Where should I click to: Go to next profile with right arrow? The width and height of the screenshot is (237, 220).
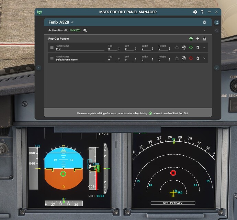tap(217, 68)
